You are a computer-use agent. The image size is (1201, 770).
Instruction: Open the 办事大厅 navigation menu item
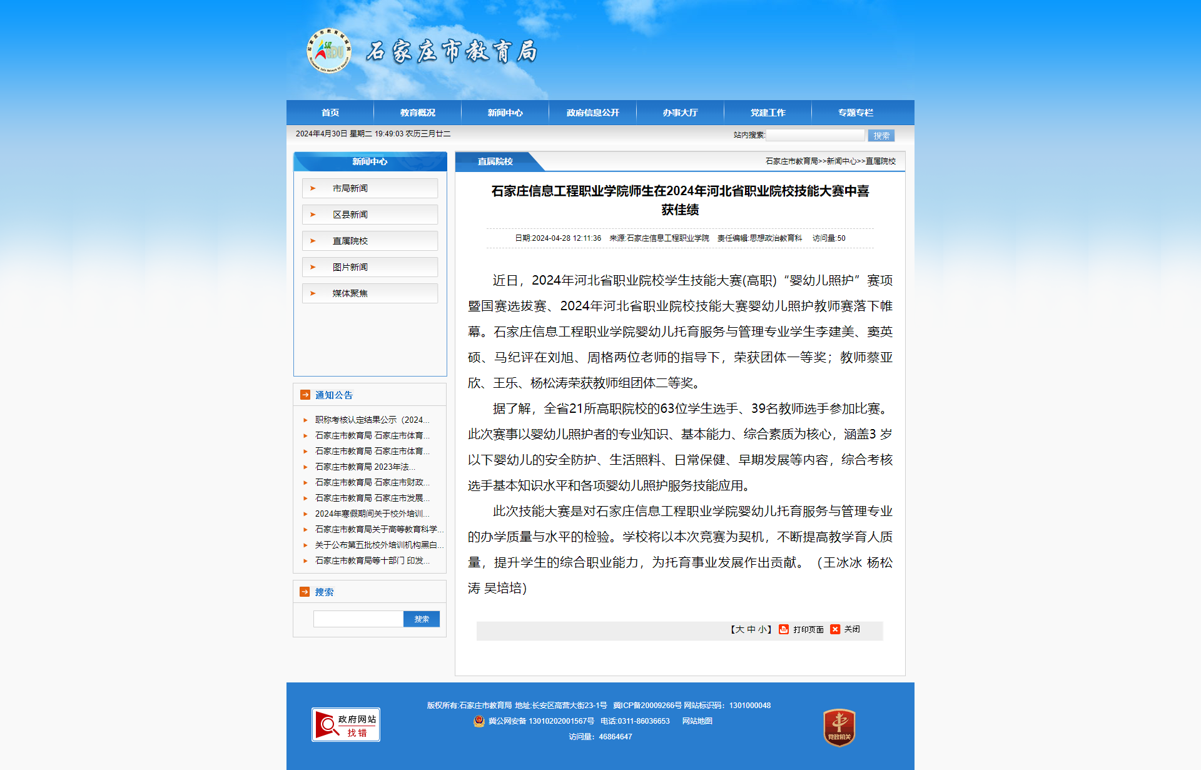[680, 113]
